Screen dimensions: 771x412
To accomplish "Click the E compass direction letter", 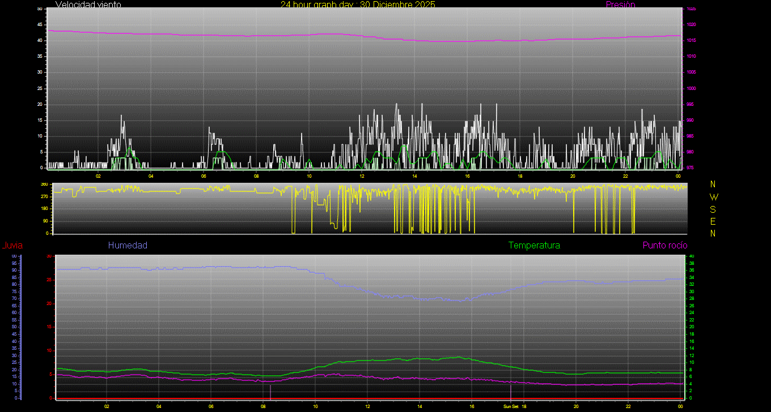I will pyautogui.click(x=713, y=221).
